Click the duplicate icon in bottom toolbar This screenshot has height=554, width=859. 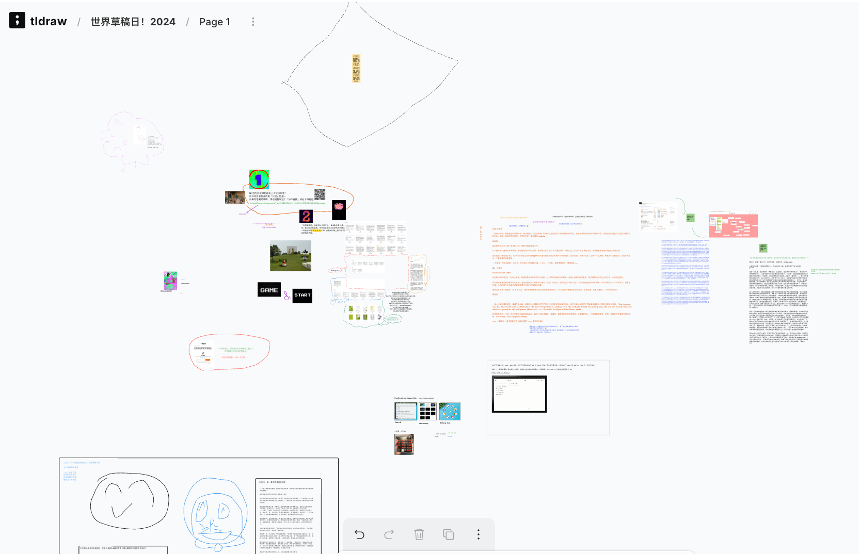coord(449,534)
